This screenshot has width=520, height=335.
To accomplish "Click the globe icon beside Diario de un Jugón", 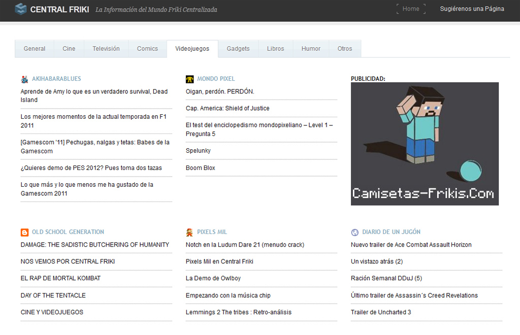I will (x=354, y=232).
